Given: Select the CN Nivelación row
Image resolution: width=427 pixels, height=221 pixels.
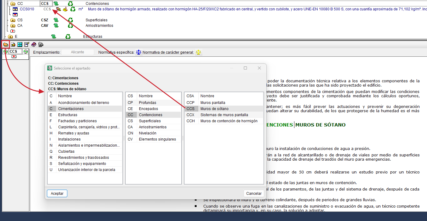Looking at the screenshot, I should click(x=153, y=133).
